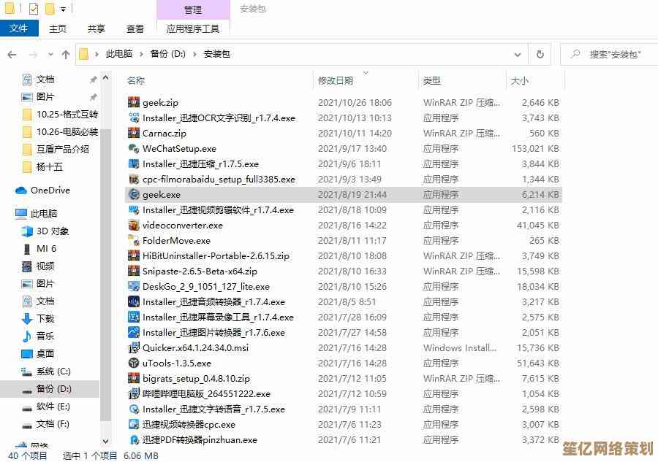Click the geek.exe file icon

134,195
